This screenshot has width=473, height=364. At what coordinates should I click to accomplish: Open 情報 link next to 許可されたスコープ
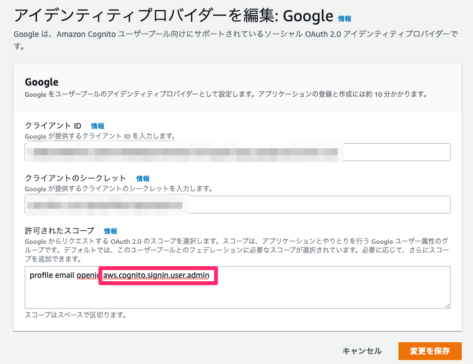(x=110, y=231)
